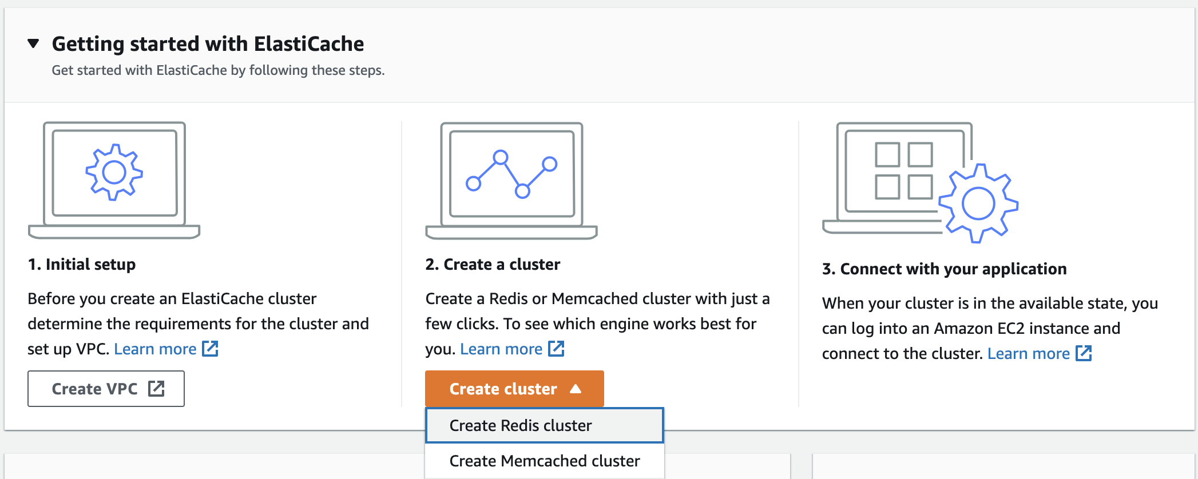This screenshot has width=1198, height=479.
Task: Click the 2. Create a cluster heading
Action: coord(493,264)
